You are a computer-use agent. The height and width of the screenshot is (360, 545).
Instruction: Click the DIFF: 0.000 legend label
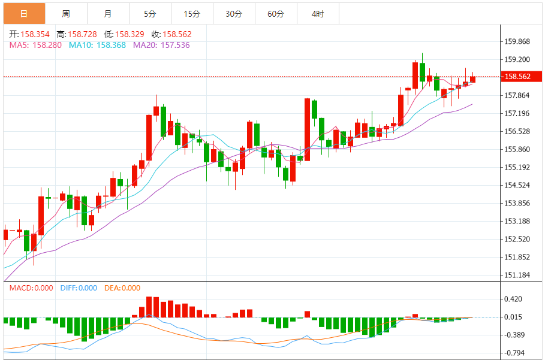point(79,288)
